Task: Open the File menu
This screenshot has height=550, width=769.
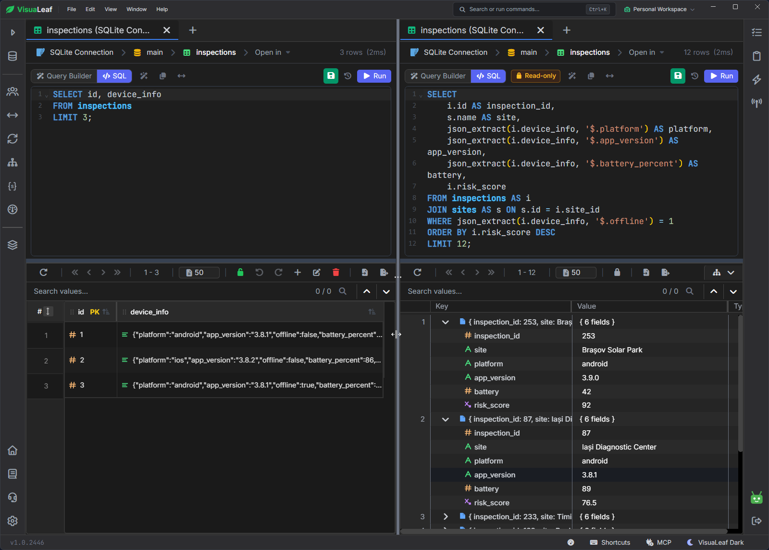Action: tap(72, 9)
